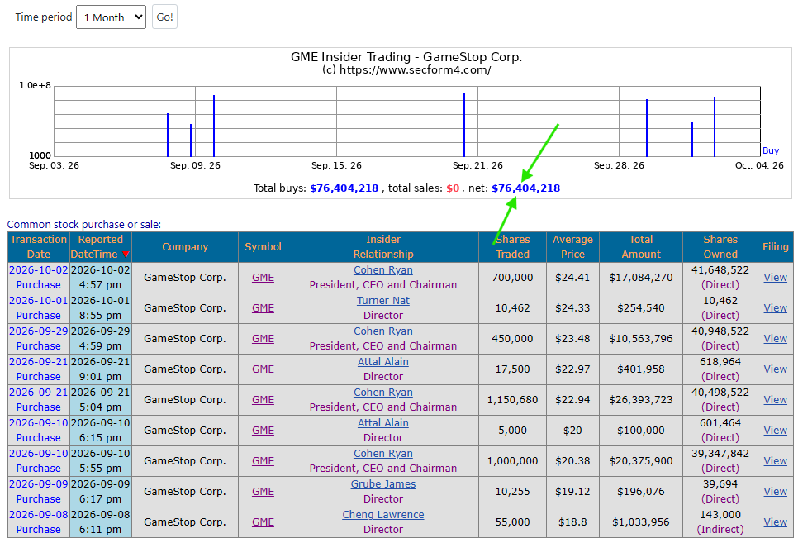798x543 pixels.
Task: Open Cohen Ryan link in 5:04 pm row
Action: click(x=382, y=393)
